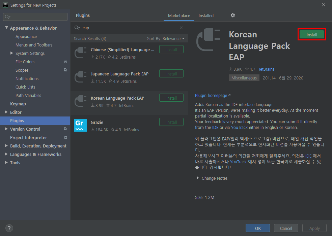This screenshot has height=236, width=332.
Task: Click the project-level icon beside Project Interpreter
Action: click(65, 137)
